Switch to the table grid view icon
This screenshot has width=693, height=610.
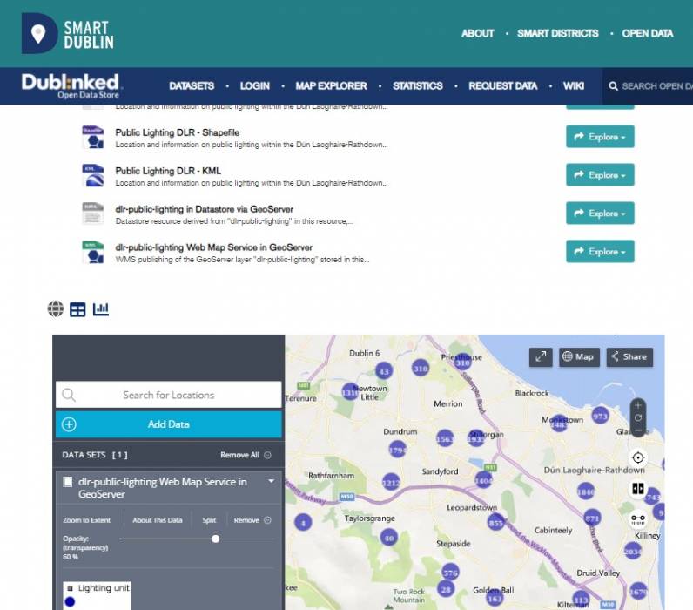point(78,308)
